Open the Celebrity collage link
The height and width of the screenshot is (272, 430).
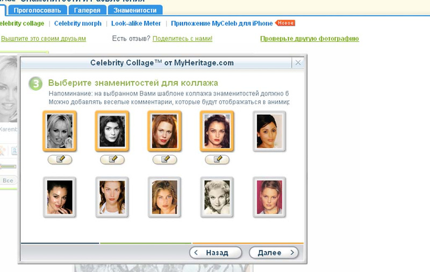(21, 24)
